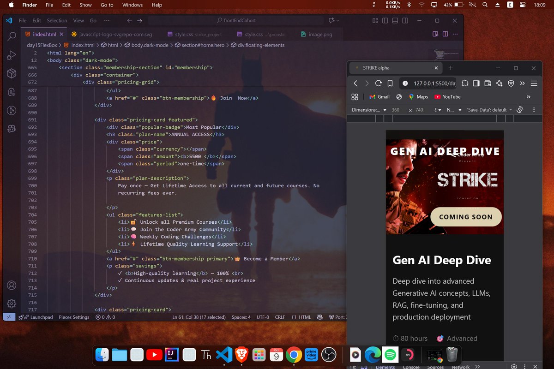Click the UTF-8 encoding indicator
Image resolution: width=554 pixels, height=369 pixels.
(263, 317)
